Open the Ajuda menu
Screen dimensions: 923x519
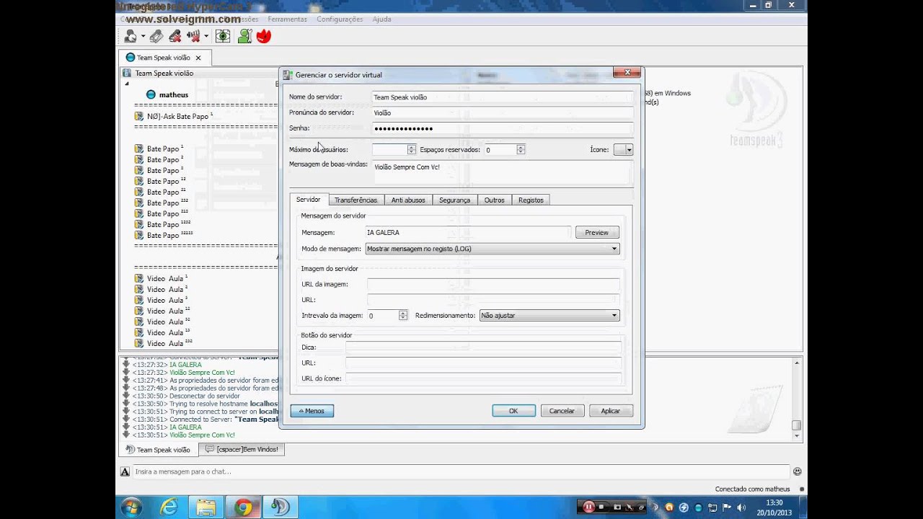coord(381,19)
